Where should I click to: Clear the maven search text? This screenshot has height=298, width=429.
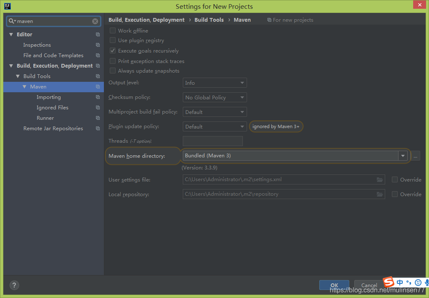tap(95, 21)
